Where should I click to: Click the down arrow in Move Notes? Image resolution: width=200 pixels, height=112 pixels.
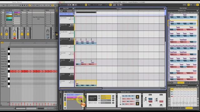point(137,104)
